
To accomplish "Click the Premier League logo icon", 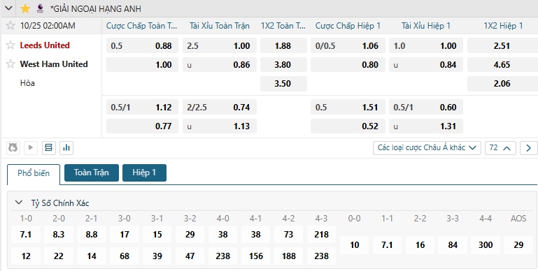I will tap(40, 8).
